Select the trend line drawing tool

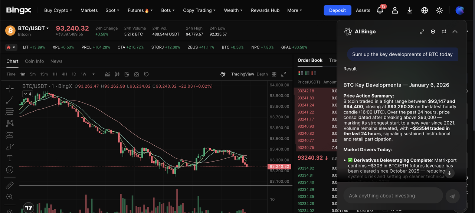point(10,100)
